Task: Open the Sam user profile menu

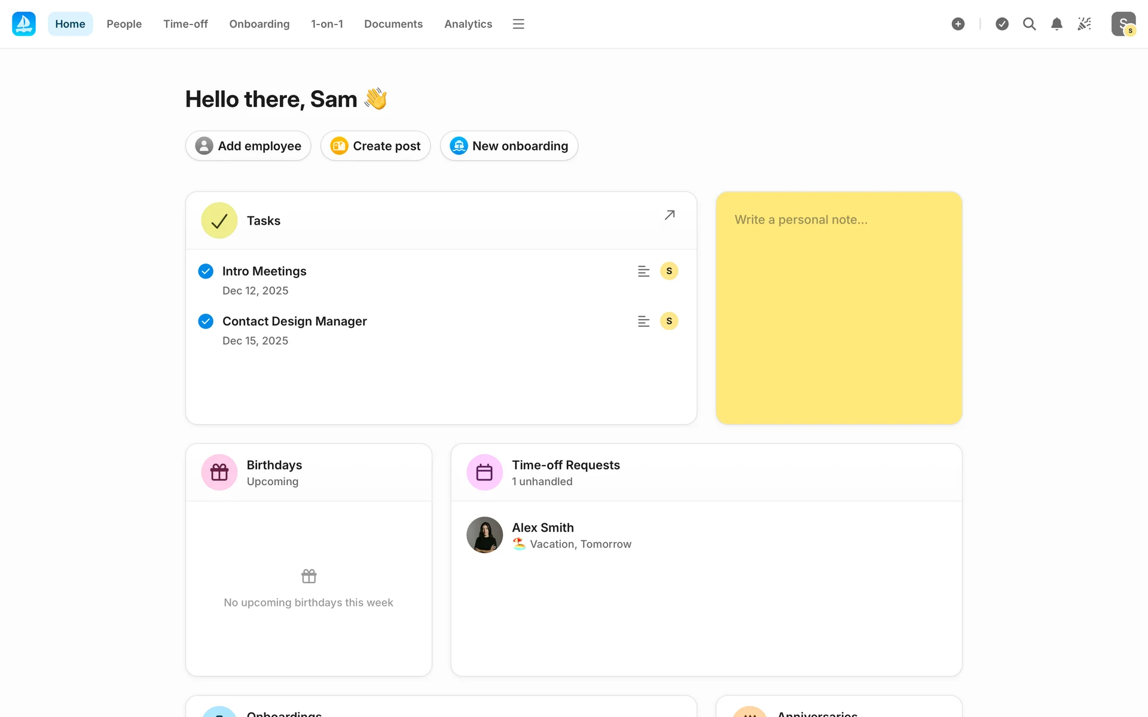Action: coord(1123,24)
